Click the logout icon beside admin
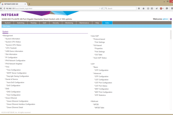The height and width of the screenshot is (115, 173). 171,19
